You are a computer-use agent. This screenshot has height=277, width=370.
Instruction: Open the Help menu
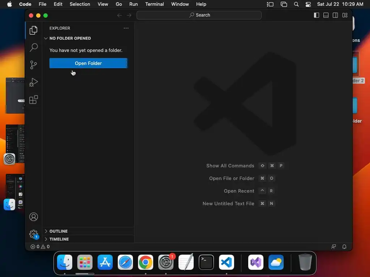tap(201, 4)
